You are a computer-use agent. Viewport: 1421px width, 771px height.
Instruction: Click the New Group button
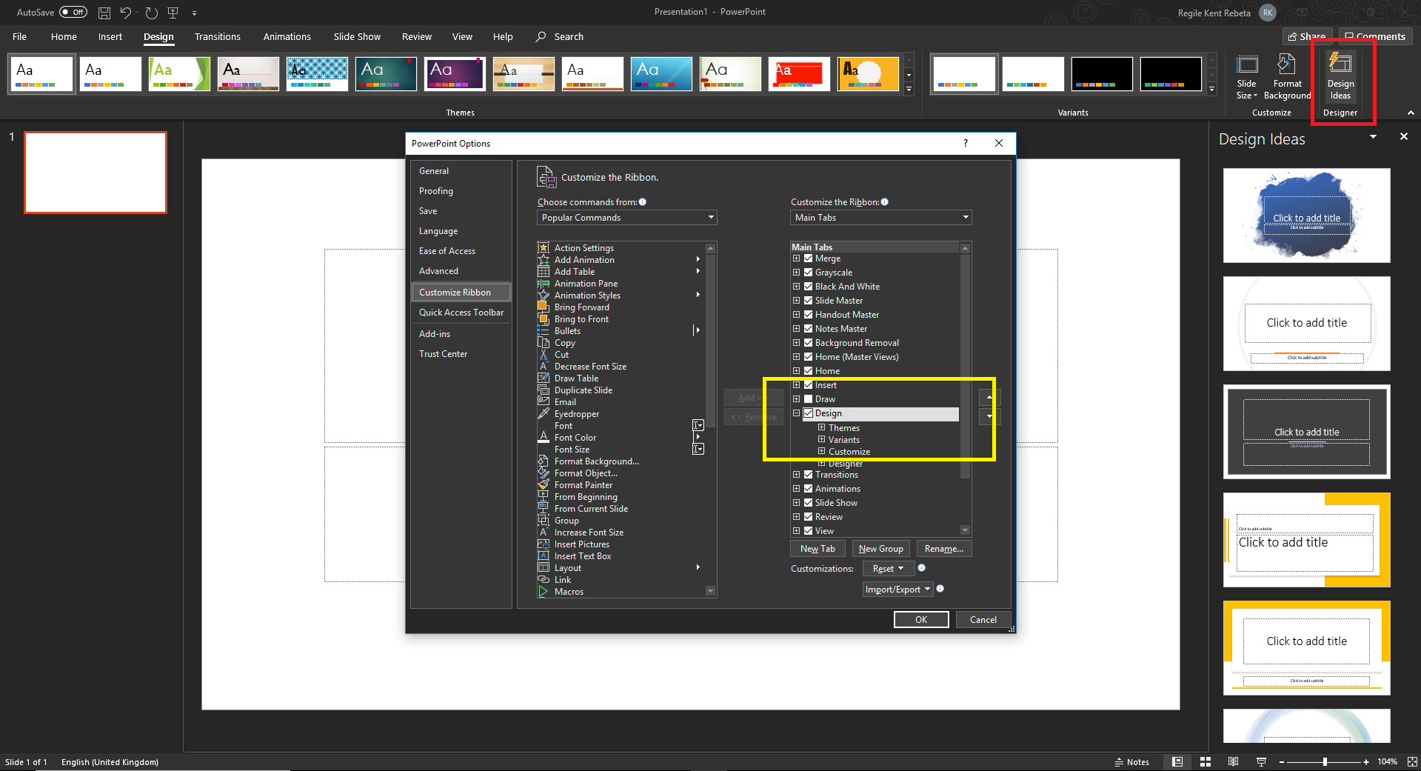880,548
